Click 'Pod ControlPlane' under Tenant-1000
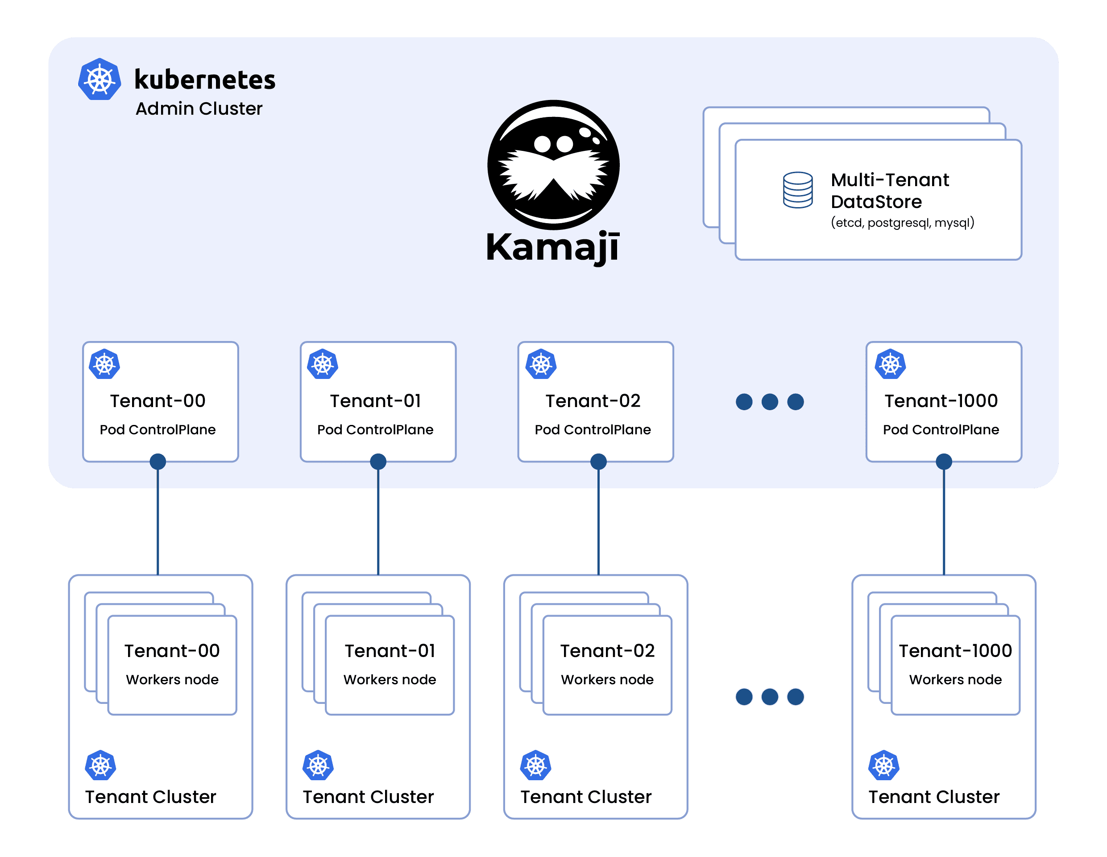The image size is (1107, 857). click(x=941, y=429)
